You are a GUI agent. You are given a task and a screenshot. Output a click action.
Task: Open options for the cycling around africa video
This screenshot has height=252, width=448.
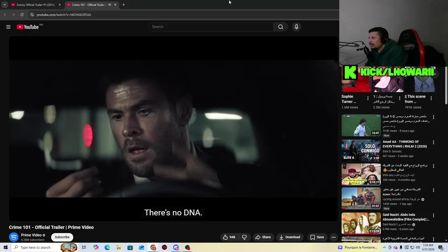pos(434,190)
